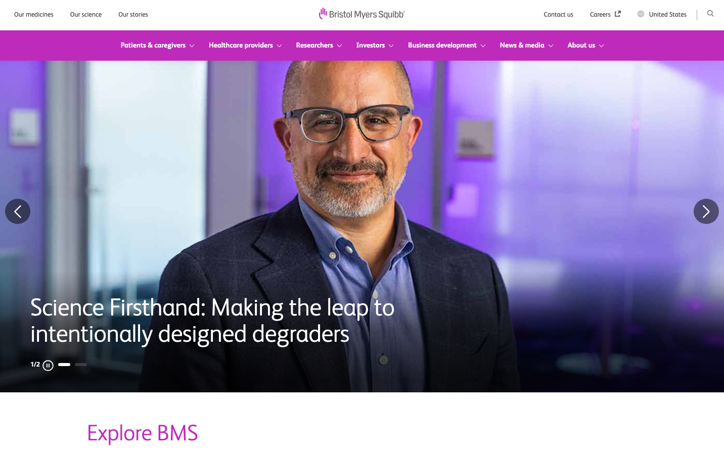
Task: Expand the About us menu
Action: click(x=585, y=46)
